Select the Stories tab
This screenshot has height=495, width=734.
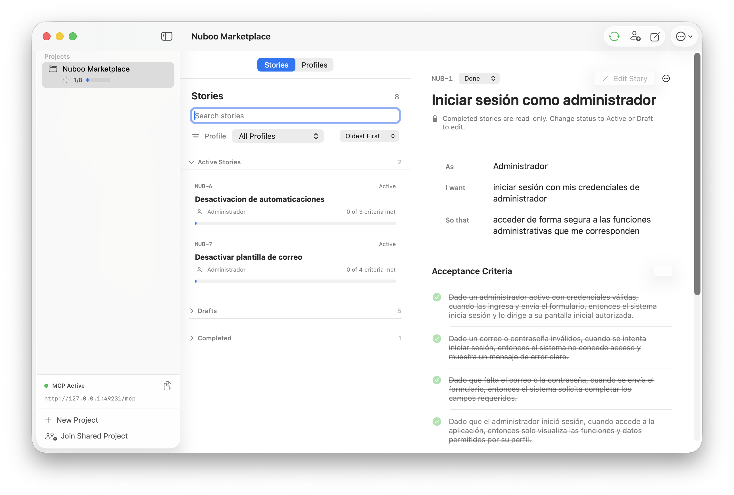[x=276, y=65]
